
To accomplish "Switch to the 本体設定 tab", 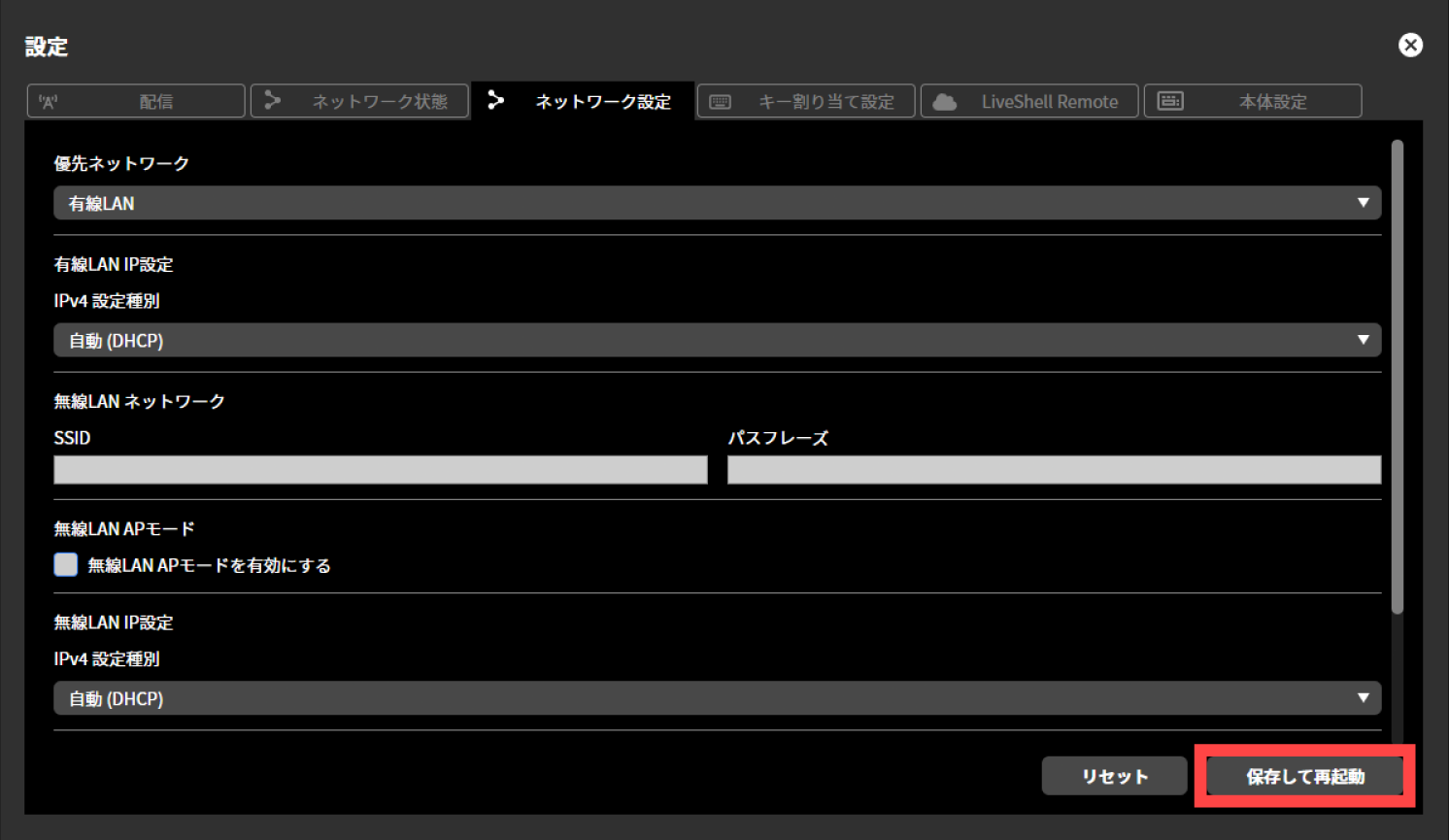I will [1253, 100].
